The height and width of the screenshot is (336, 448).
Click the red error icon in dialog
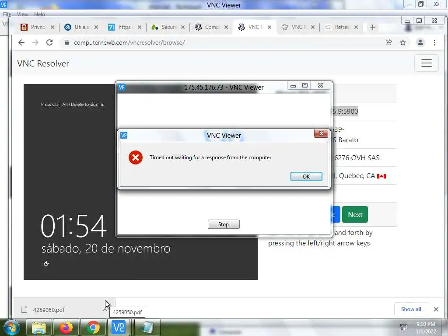[136, 157]
